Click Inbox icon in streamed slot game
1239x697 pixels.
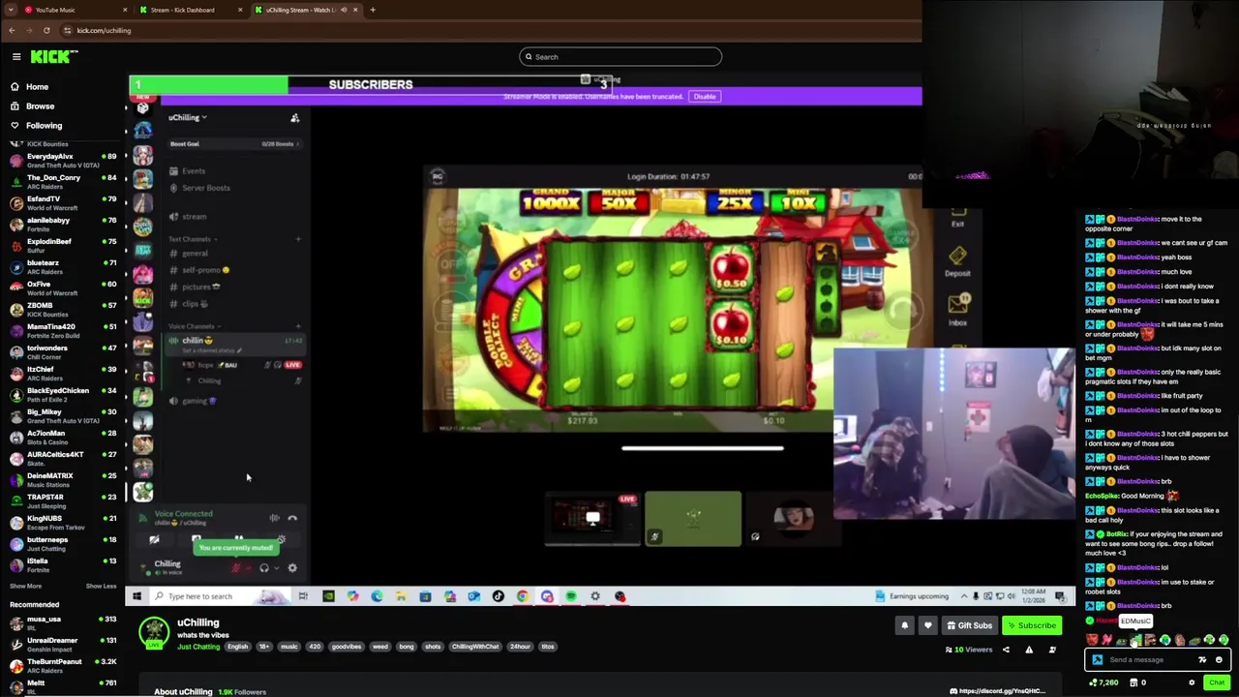957,310
